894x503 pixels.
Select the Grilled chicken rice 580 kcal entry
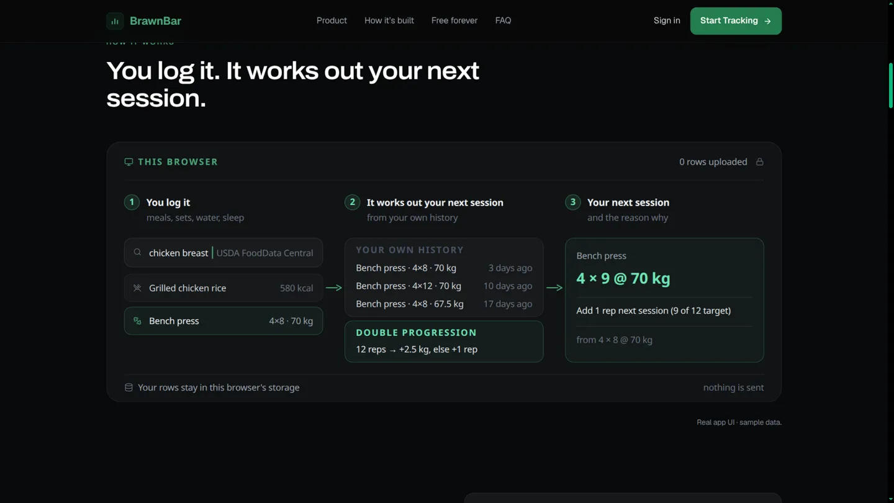tap(223, 288)
